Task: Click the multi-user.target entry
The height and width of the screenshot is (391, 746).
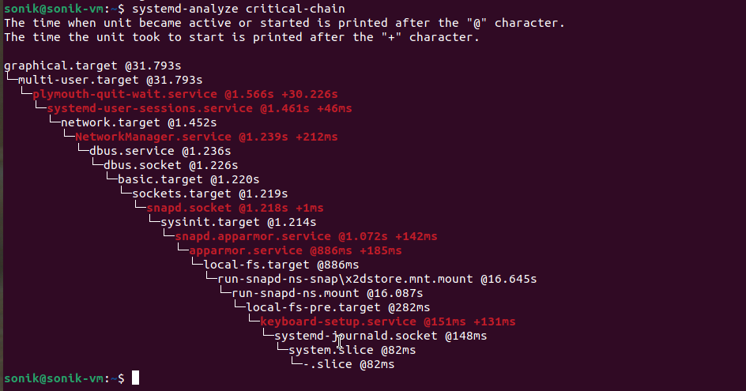Action: 110,80
